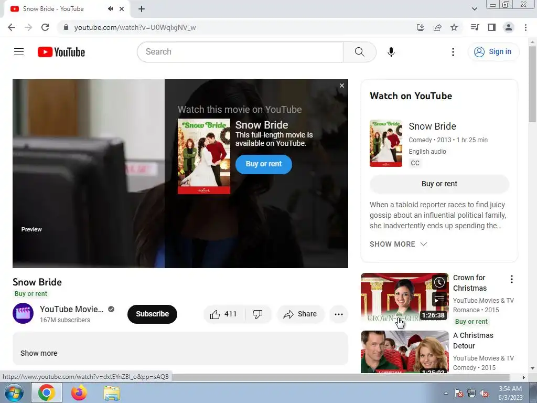The width and height of the screenshot is (537, 403).
Task: Open Chrome three-dot menu
Action: pos(525,27)
